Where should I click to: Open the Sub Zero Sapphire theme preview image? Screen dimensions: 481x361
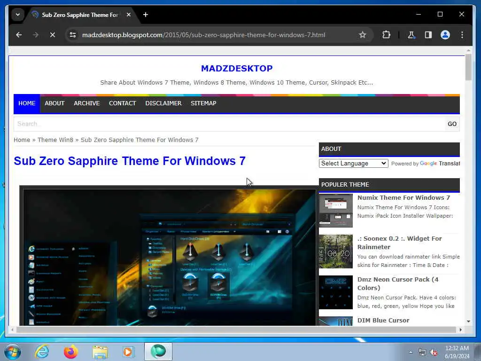point(168,255)
